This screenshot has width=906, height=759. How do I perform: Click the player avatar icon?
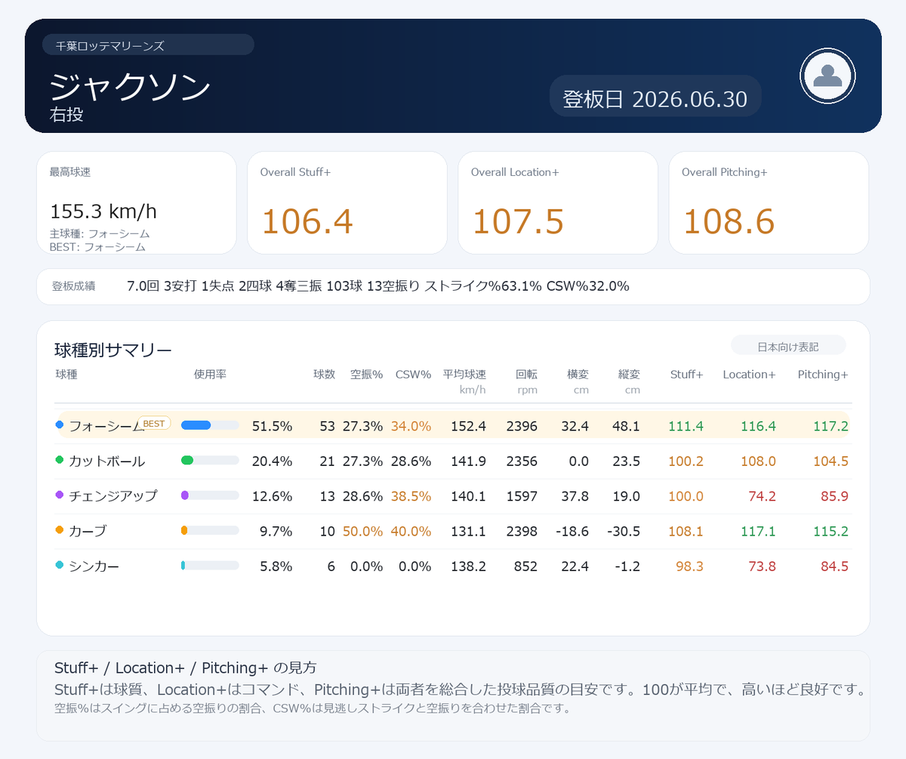pyautogui.click(x=827, y=76)
